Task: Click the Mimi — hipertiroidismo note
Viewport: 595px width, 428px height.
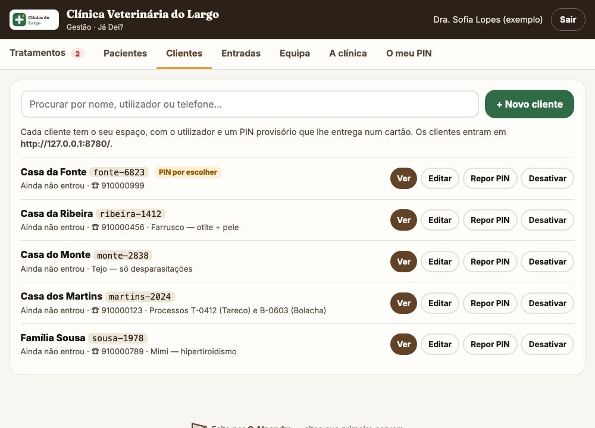Action: pyautogui.click(x=193, y=351)
